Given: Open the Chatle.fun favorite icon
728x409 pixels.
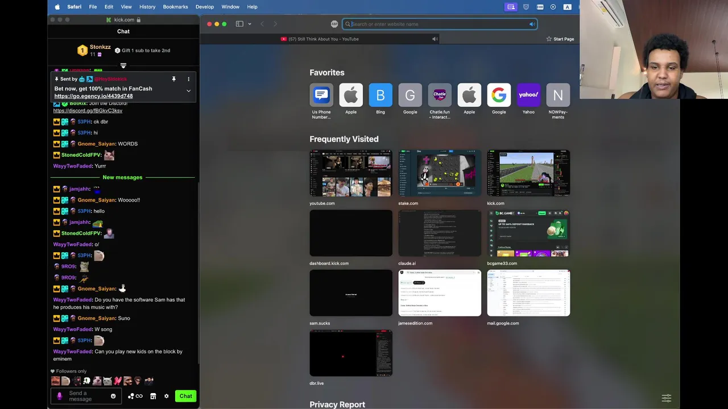Looking at the screenshot, I should pos(440,95).
